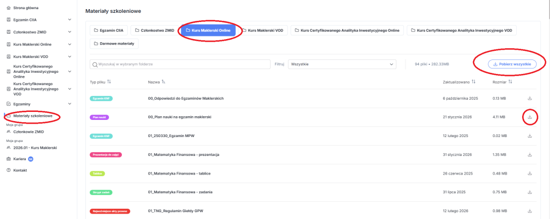Open the Darmowe materiały folder tab
Viewport: 550px width, 219px height.
(115, 43)
